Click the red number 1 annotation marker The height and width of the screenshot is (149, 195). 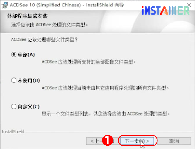107,140
